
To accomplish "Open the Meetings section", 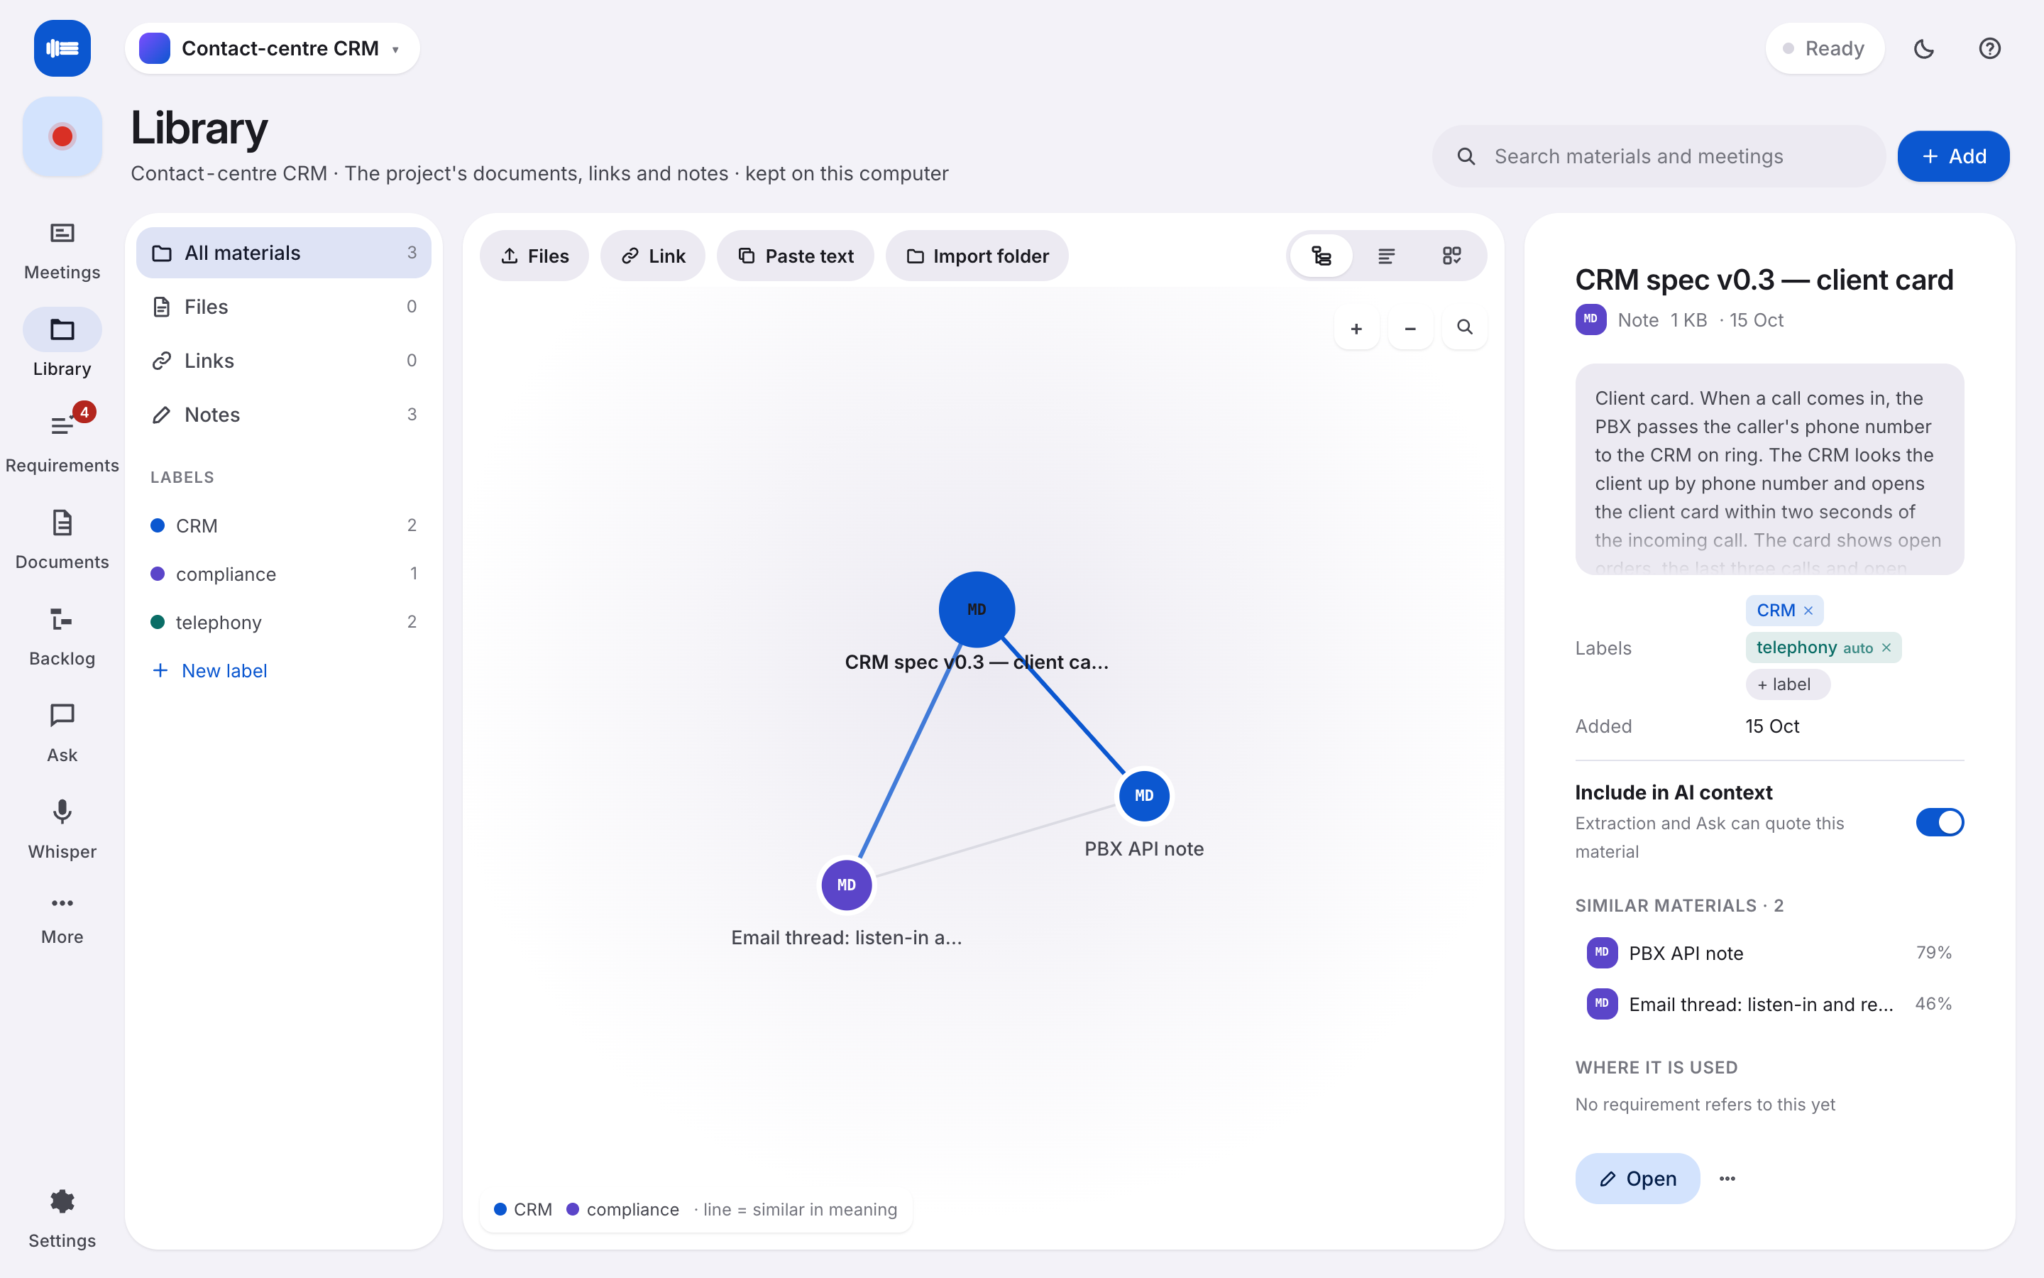I will (62, 250).
